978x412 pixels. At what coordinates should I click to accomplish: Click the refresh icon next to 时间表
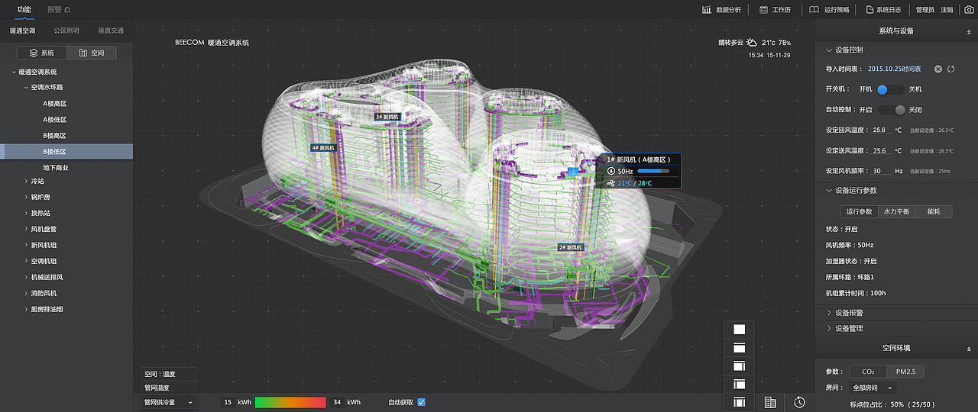tap(951, 69)
